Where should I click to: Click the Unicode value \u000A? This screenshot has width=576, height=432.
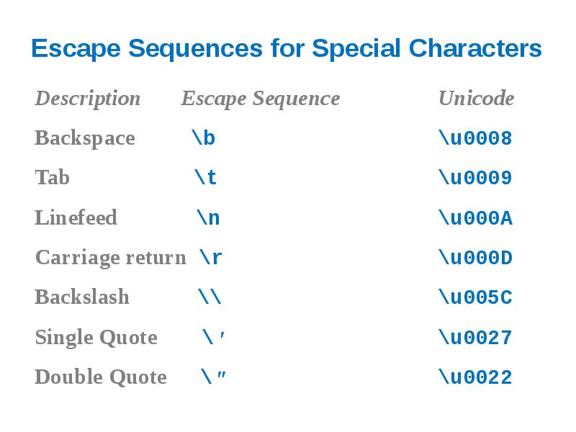(x=475, y=217)
